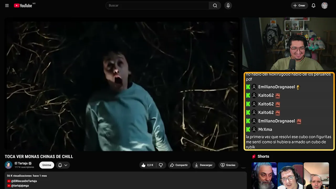Click the MrXma username in chat
This screenshot has height=189, width=336.
[x=265, y=129]
